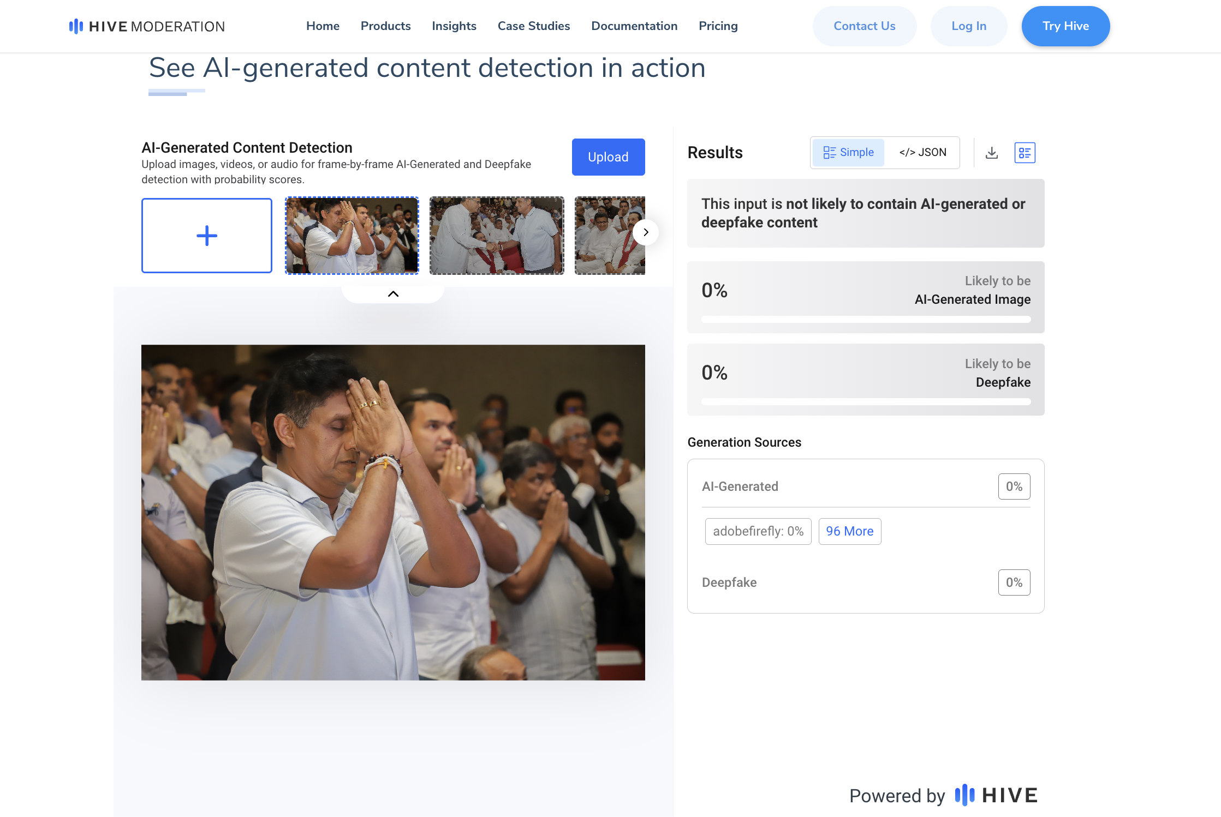
Task: Click the Hive Moderation logo
Action: pyautogui.click(x=147, y=26)
